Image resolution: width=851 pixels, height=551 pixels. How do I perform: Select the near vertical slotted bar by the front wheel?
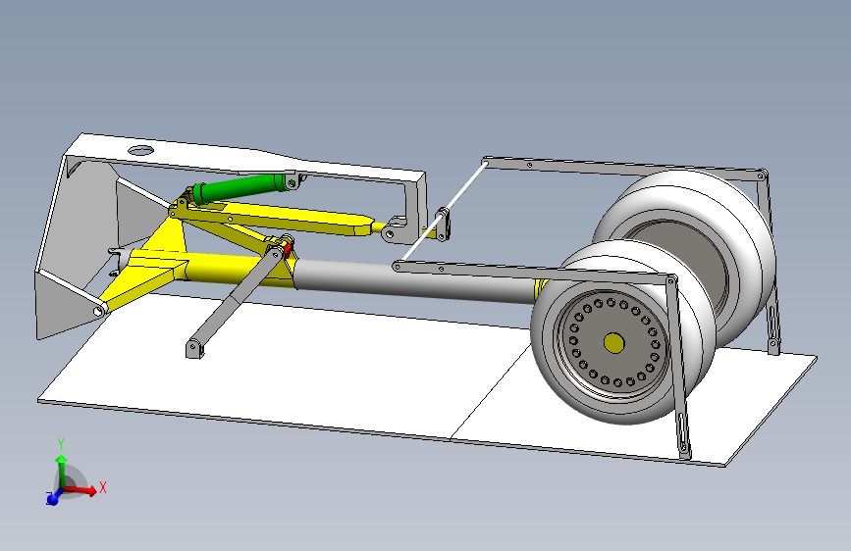(x=678, y=367)
